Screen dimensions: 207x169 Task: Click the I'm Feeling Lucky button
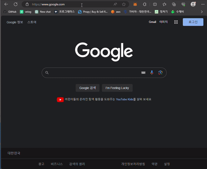click(x=117, y=88)
